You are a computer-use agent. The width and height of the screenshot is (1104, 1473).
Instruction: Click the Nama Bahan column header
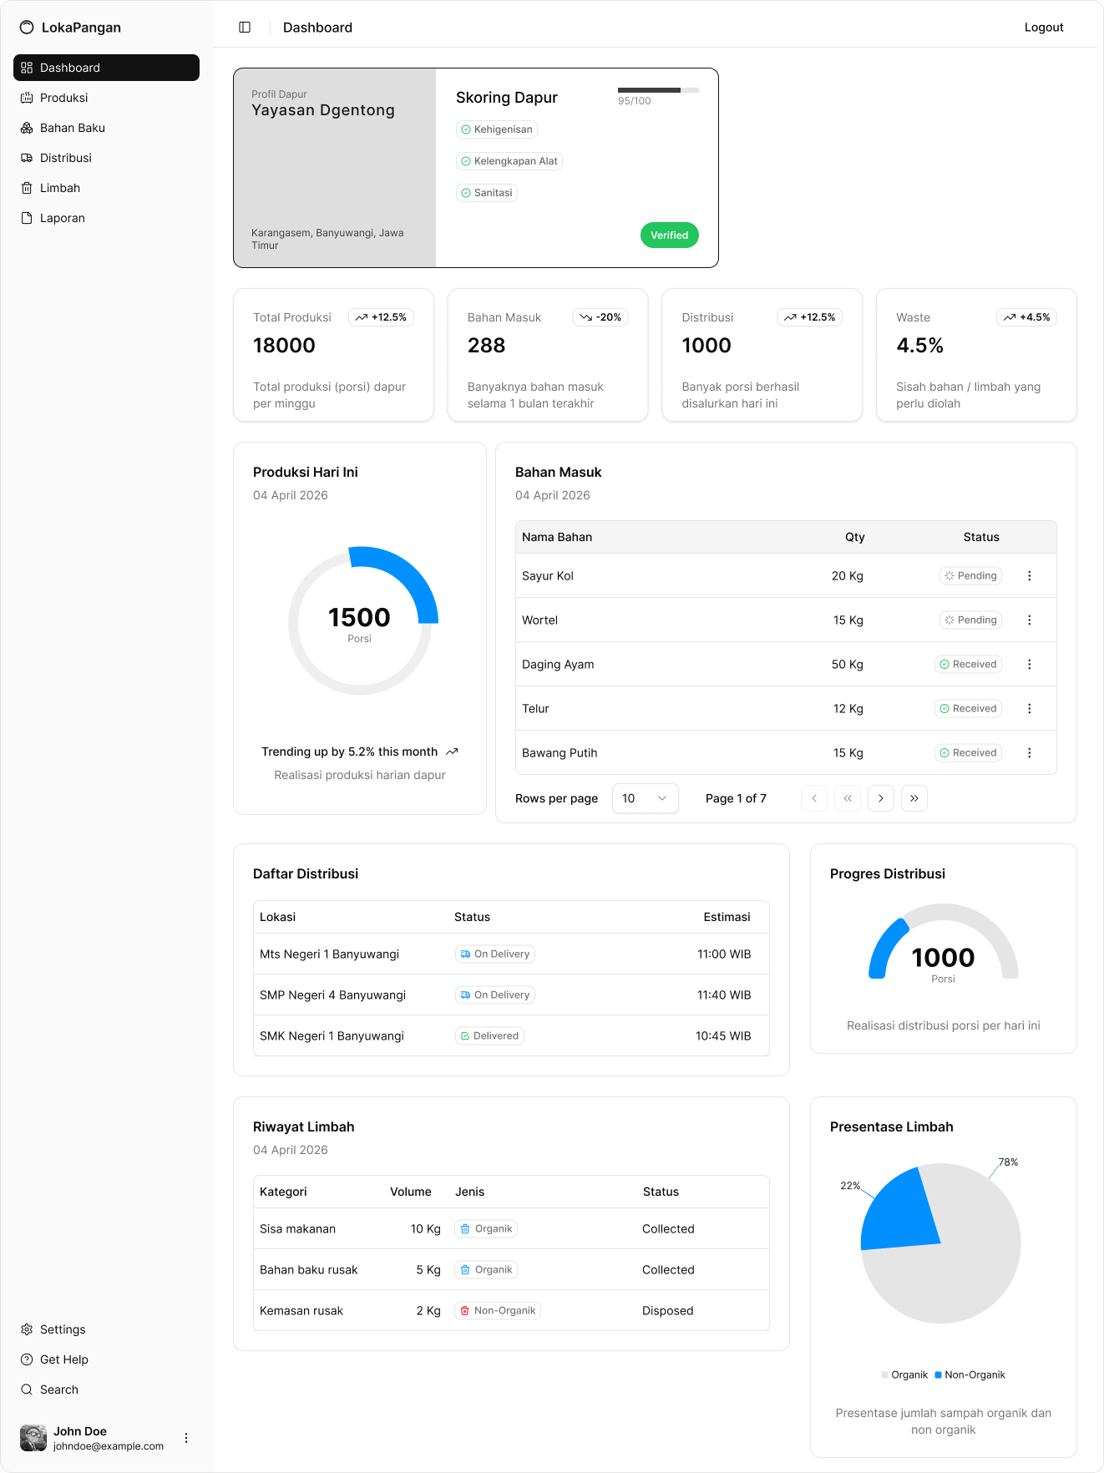click(557, 537)
